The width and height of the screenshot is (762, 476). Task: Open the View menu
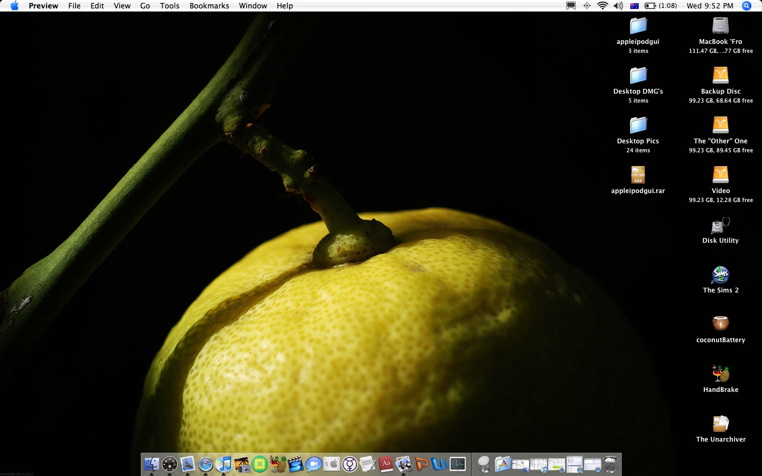[122, 6]
